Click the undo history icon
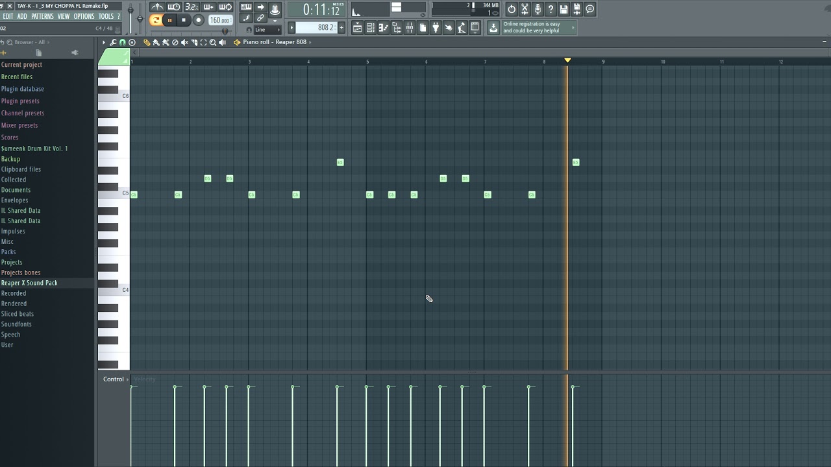The image size is (831, 467). coord(512,9)
